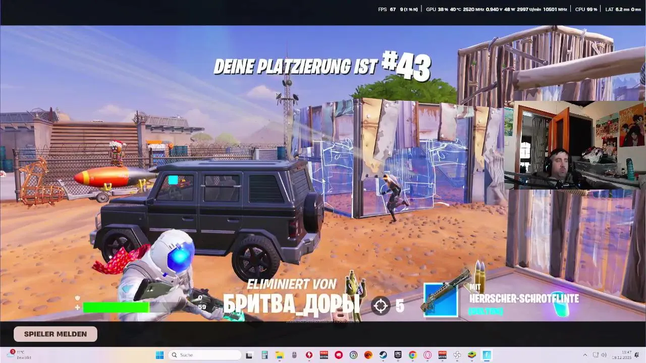Open the gray mouse utility taskbar icon

pyautogui.click(x=294, y=355)
